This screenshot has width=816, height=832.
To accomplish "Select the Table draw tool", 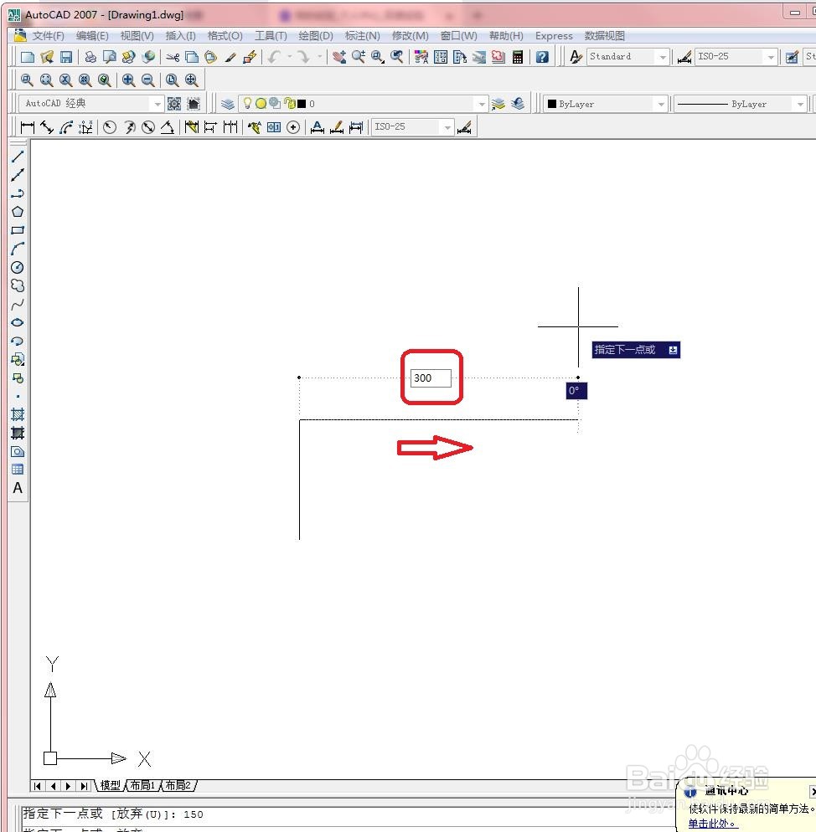I will tap(18, 470).
